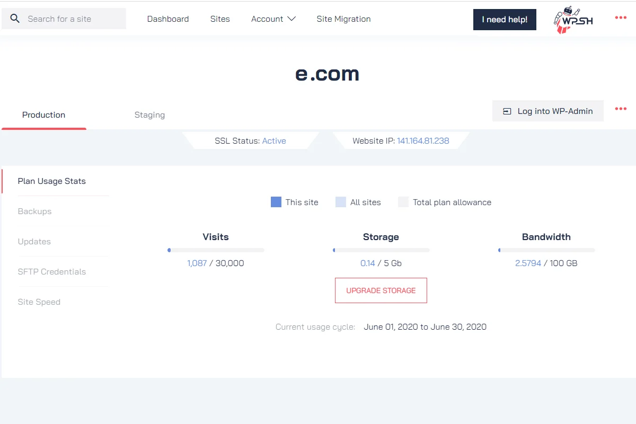This screenshot has height=424, width=636.
Task: Open the Dashboard menu item
Action: click(x=168, y=19)
